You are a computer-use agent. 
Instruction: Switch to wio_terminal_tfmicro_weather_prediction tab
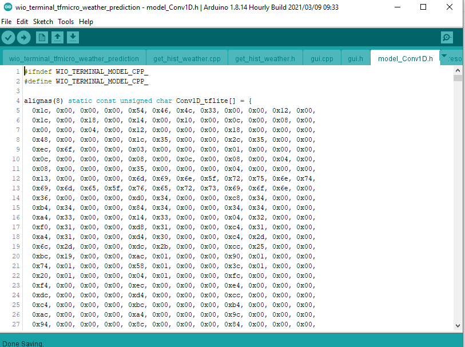tap(74, 58)
